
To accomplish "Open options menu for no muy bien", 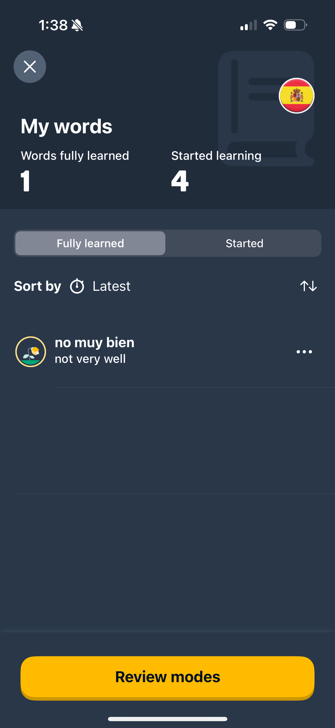I will pos(304,351).
